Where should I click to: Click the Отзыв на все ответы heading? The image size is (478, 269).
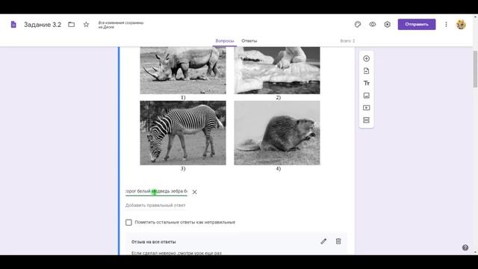[x=154, y=242]
